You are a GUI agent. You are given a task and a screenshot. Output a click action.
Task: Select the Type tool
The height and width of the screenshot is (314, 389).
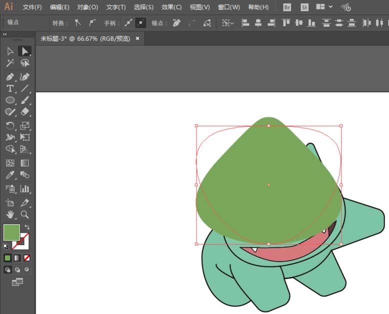tap(10, 88)
